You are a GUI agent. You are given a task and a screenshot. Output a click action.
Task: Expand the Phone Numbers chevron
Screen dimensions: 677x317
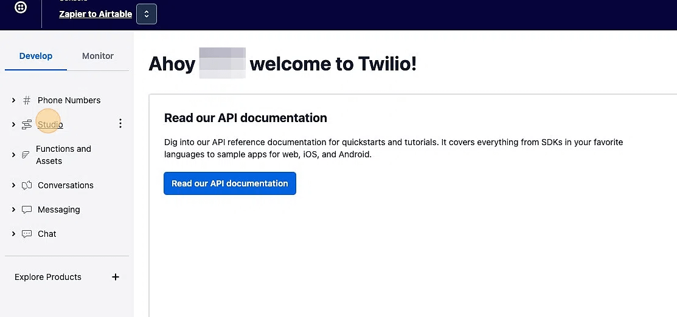point(13,100)
